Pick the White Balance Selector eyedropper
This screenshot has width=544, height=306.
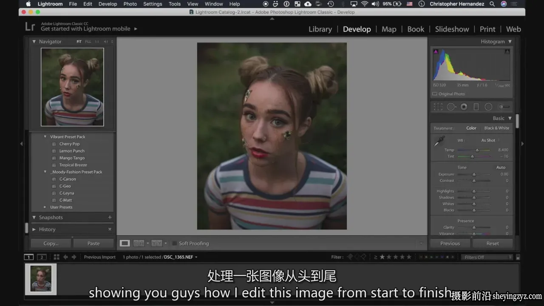coord(439,141)
